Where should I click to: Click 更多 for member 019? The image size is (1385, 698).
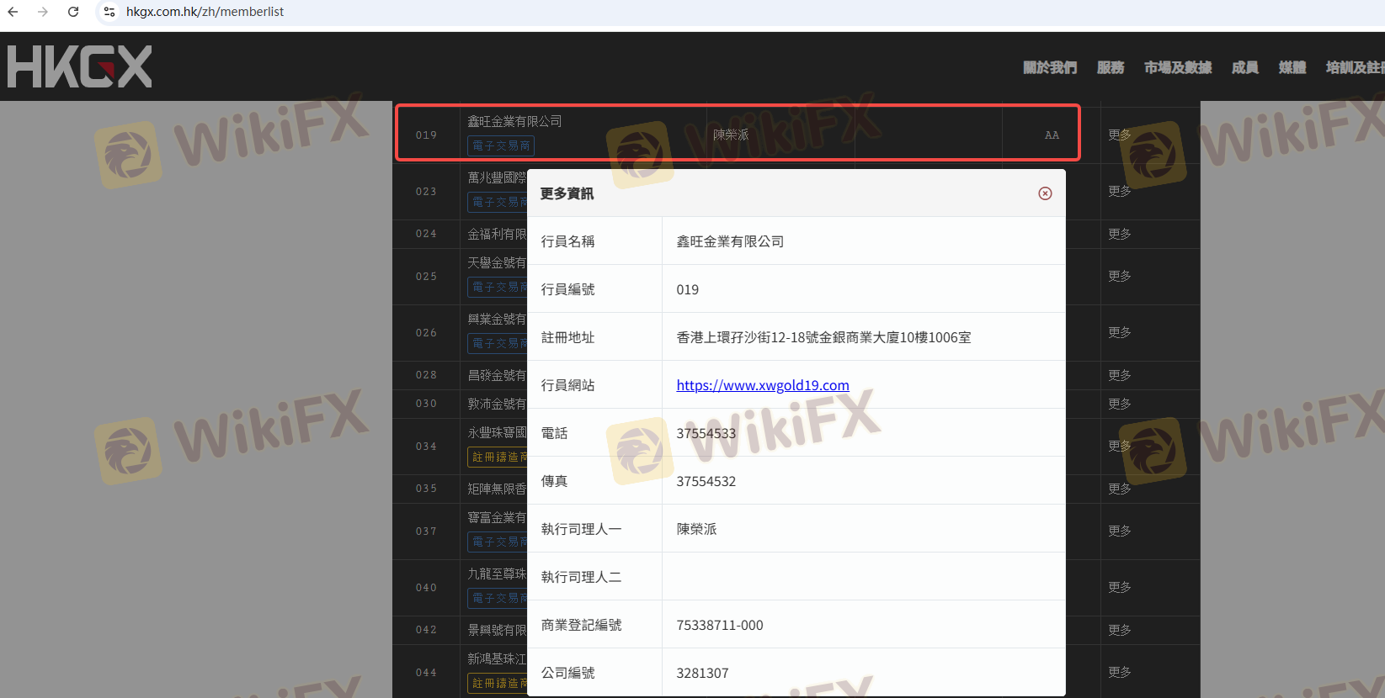tap(1120, 135)
